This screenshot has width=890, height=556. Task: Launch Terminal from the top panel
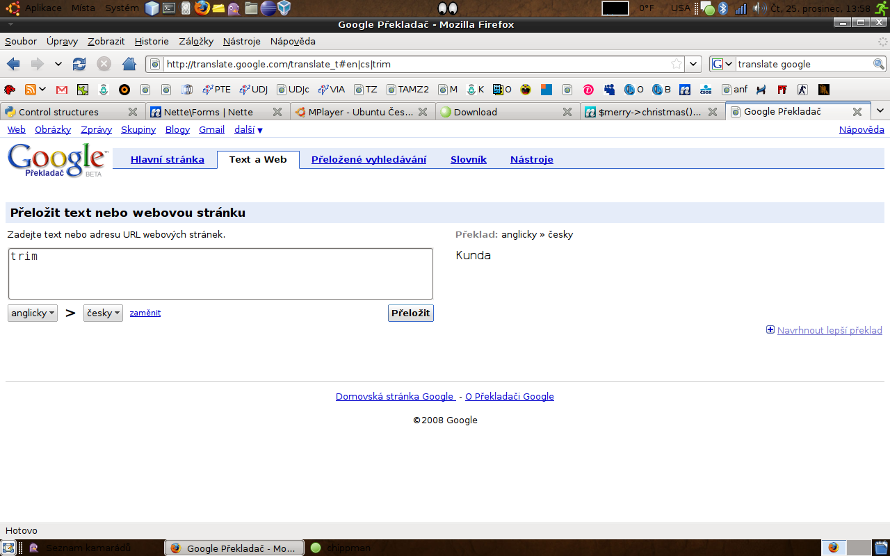(x=169, y=8)
